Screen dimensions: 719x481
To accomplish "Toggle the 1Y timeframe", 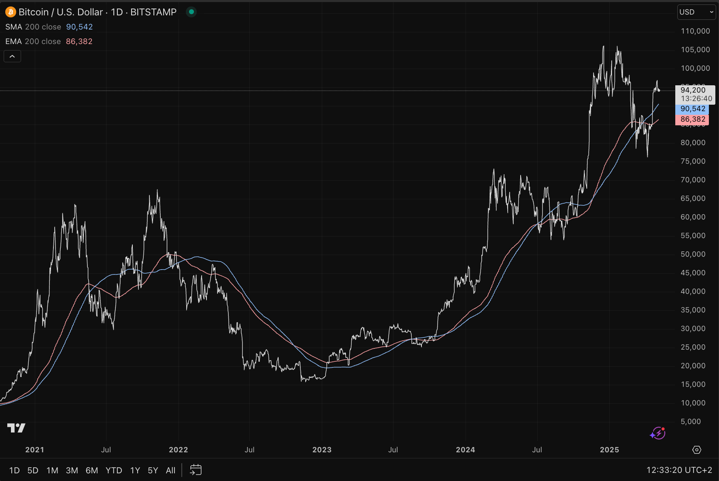I will coord(135,470).
